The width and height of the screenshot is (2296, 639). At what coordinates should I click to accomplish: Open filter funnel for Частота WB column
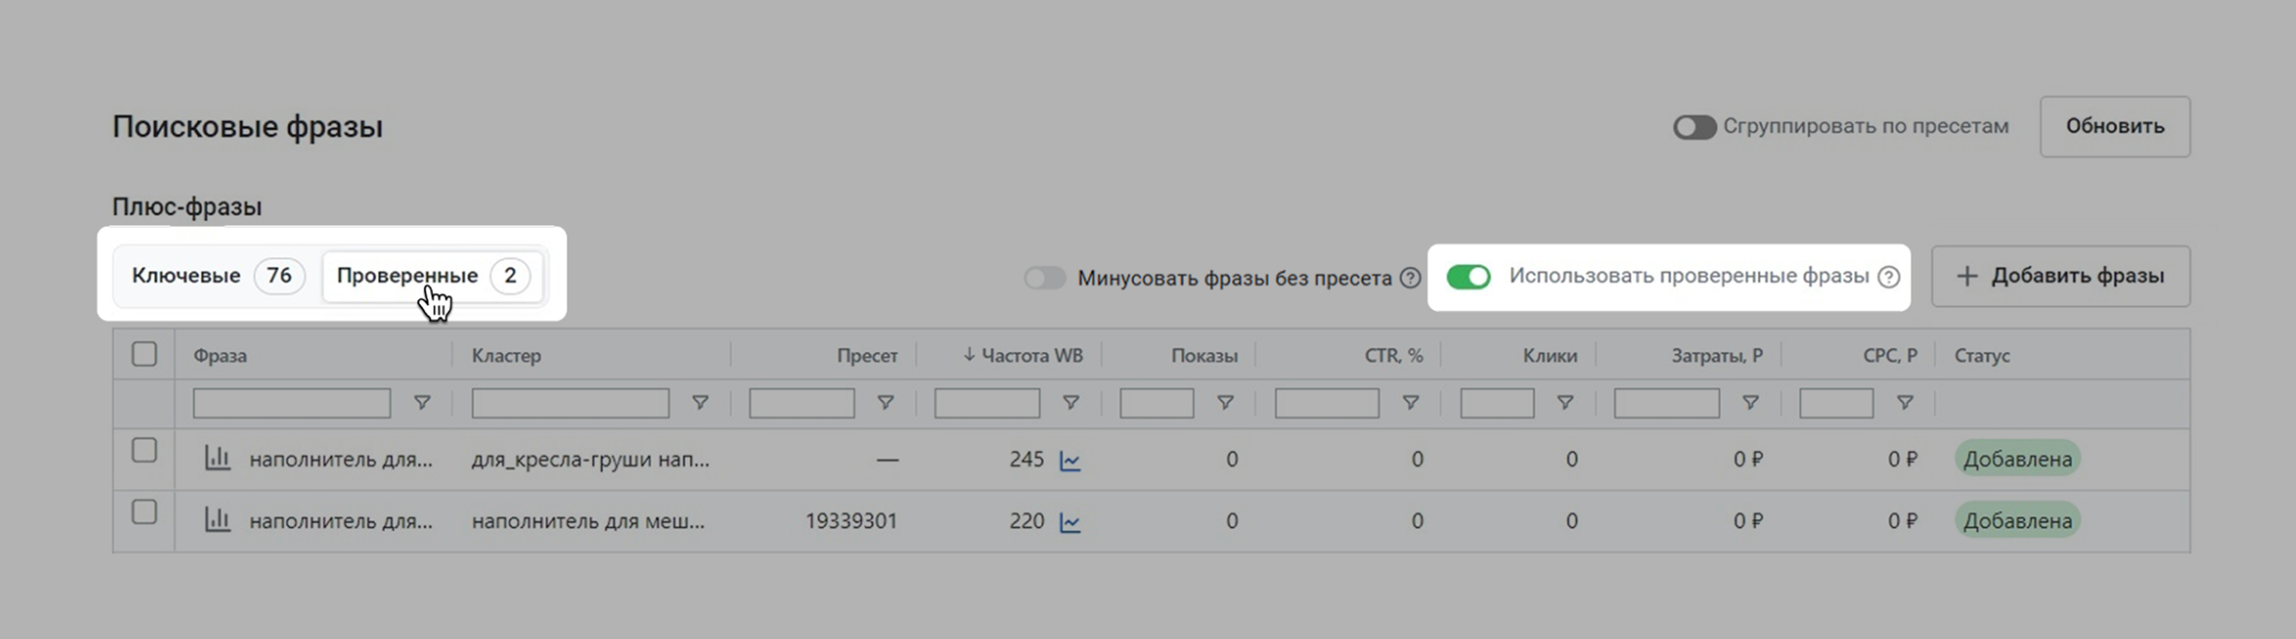[x=1070, y=403]
